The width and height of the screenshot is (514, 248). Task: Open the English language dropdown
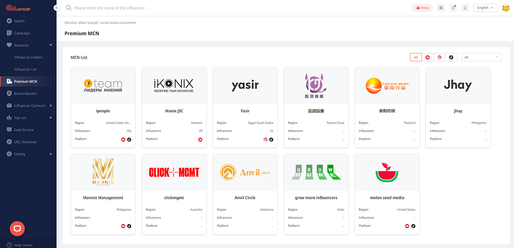[485, 8]
